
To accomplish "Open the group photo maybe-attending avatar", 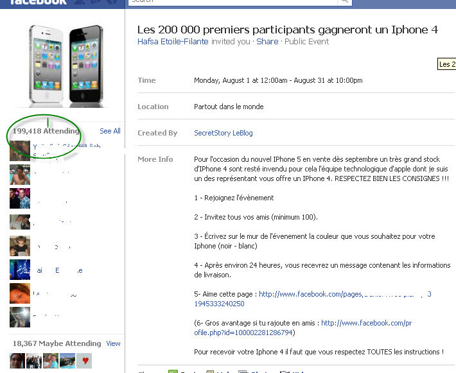I will click(x=34, y=361).
